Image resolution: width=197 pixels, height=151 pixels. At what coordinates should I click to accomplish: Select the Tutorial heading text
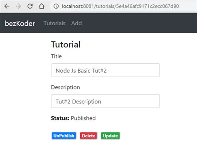pyautogui.click(x=66, y=44)
